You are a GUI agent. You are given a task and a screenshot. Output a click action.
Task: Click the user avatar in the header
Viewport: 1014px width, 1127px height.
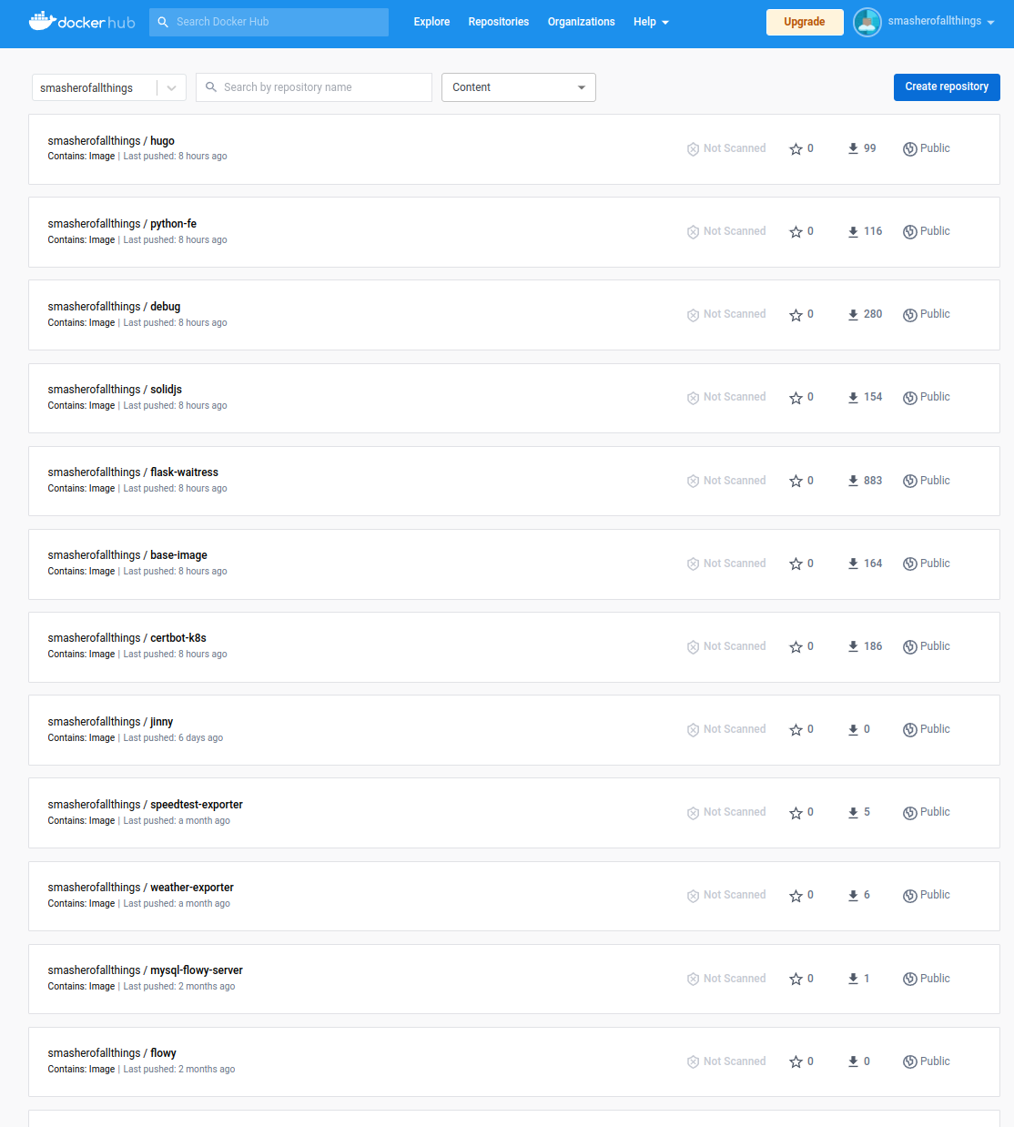(867, 22)
